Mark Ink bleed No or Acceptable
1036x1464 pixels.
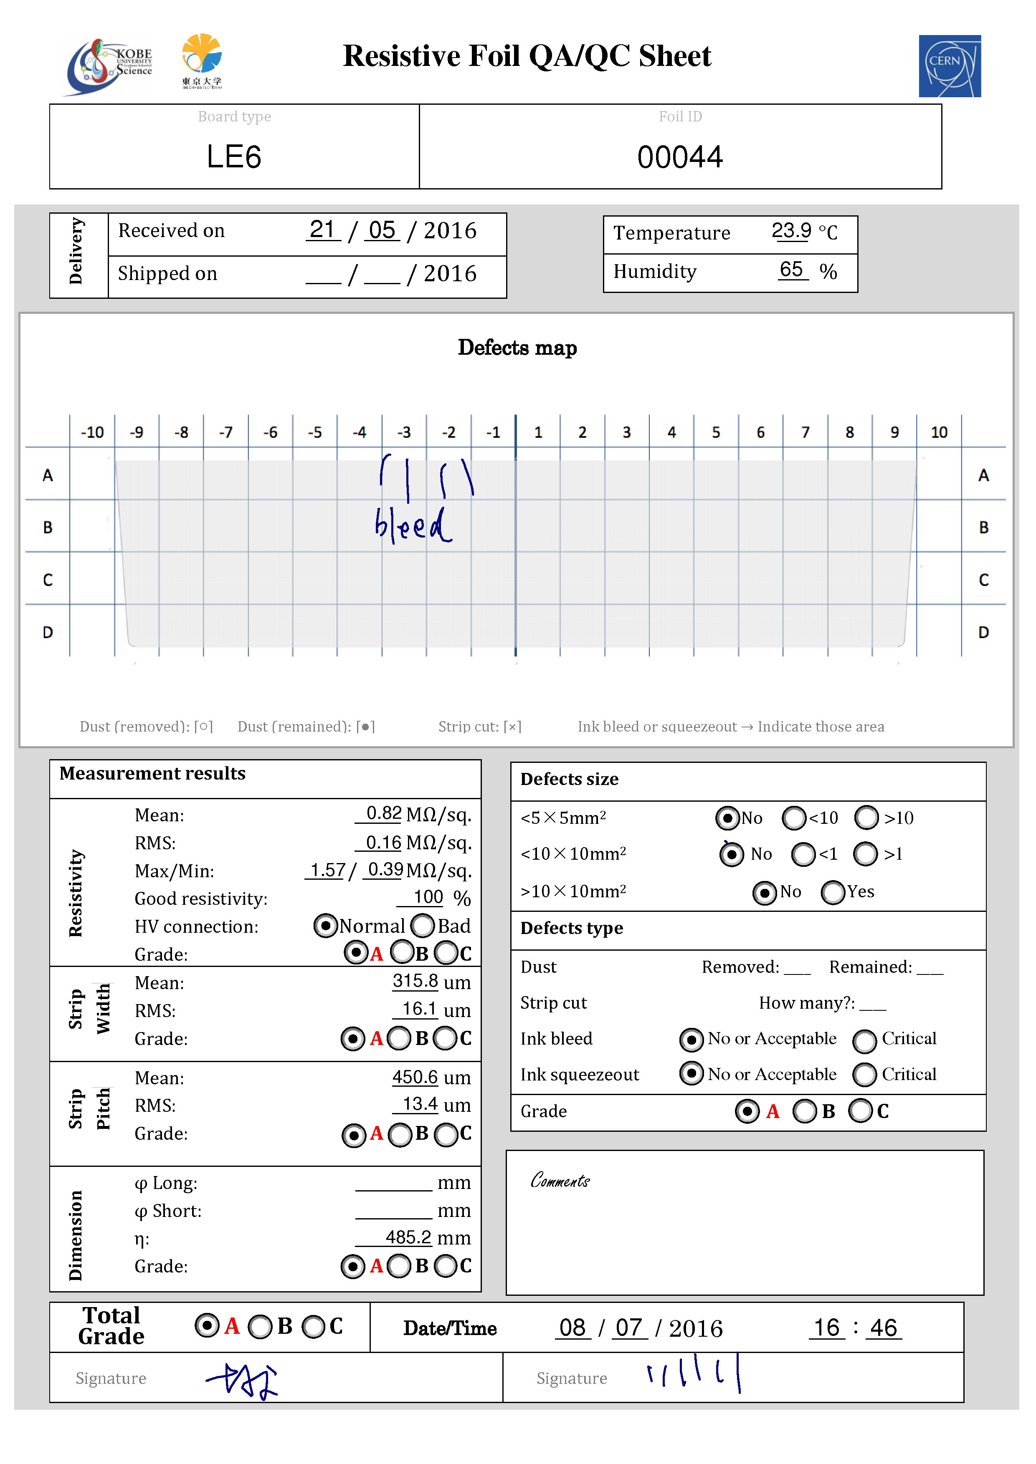point(692,1040)
